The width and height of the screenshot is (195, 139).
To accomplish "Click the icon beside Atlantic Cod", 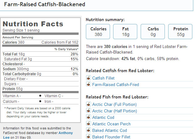I will [89, 117].
